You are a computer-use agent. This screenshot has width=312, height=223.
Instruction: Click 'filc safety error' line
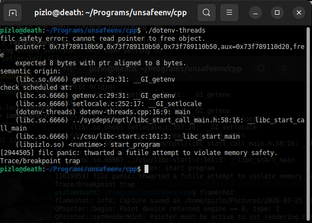[x=103, y=39]
